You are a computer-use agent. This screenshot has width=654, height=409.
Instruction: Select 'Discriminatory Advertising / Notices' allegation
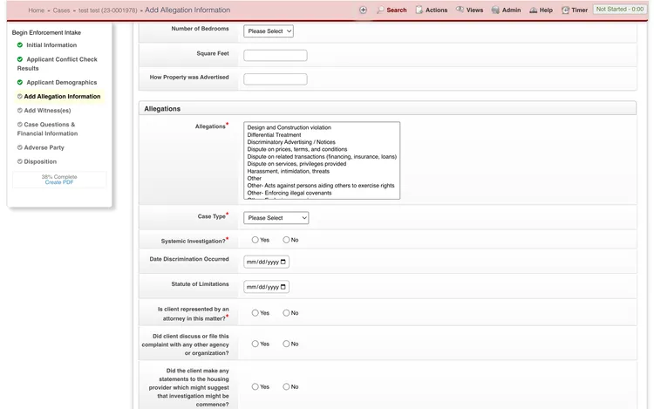coord(291,142)
